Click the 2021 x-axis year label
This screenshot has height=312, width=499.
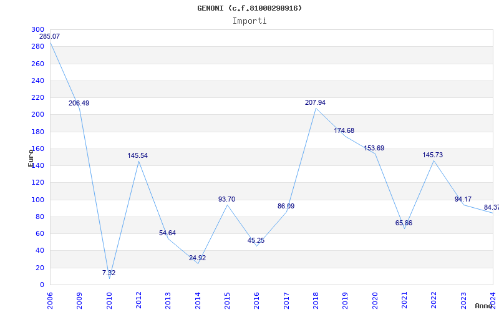[x=404, y=300]
